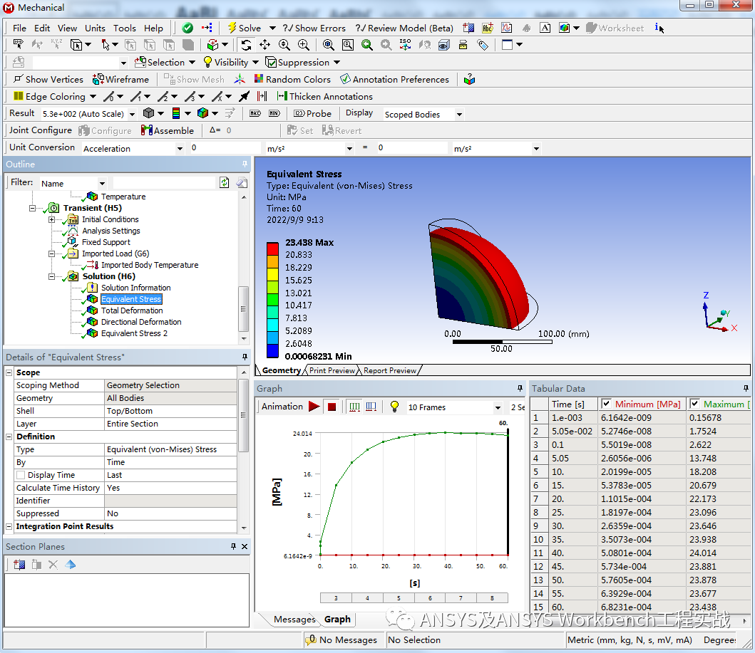
Task: Pin the Outline panel
Action: [245, 164]
